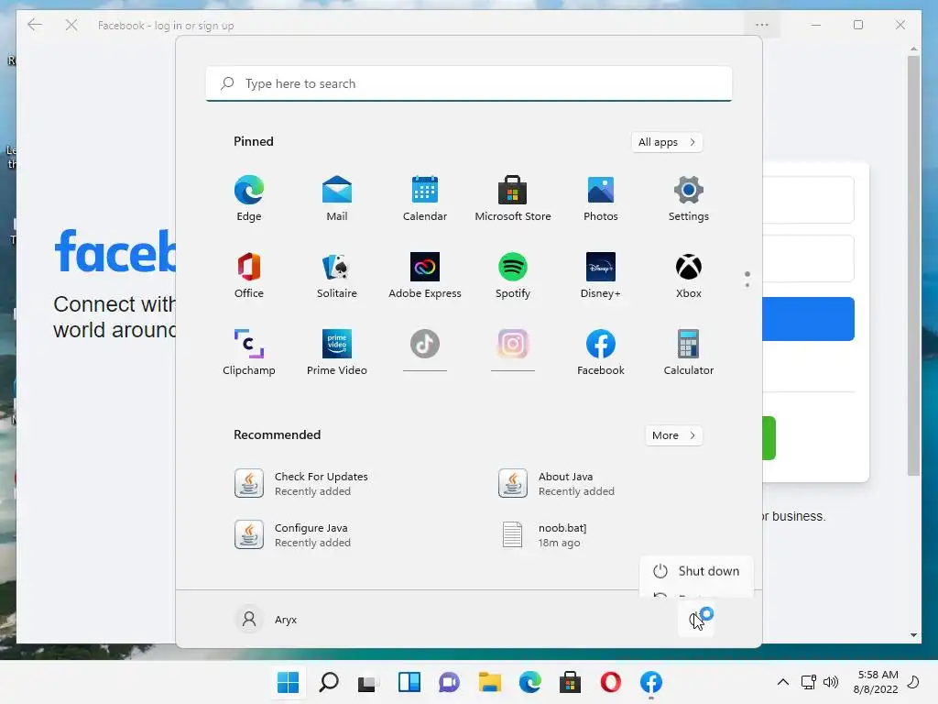
Task: Launch Calendar from pinned apps
Action: pos(425,198)
